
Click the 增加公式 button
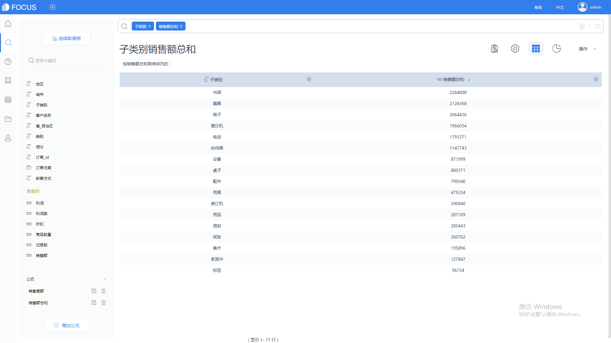click(67, 325)
